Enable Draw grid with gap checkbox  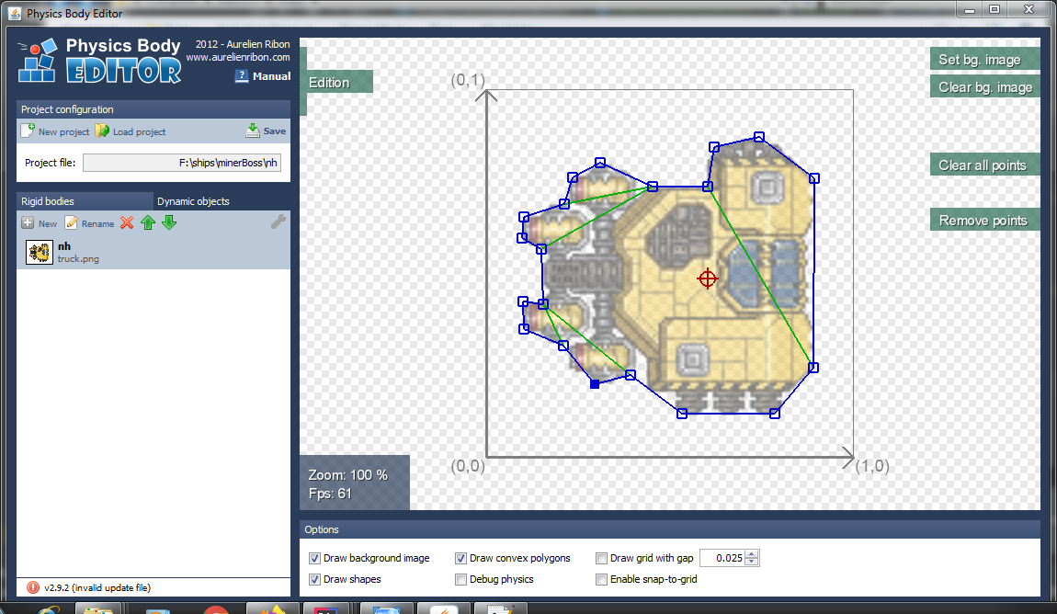pyautogui.click(x=601, y=558)
